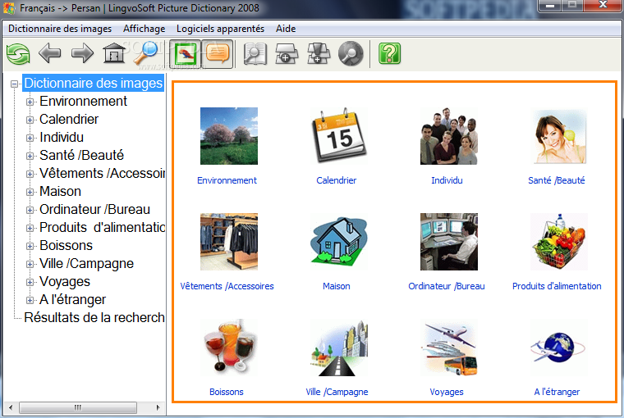
Task: Expand the Individu tree node
Action: pos(30,138)
